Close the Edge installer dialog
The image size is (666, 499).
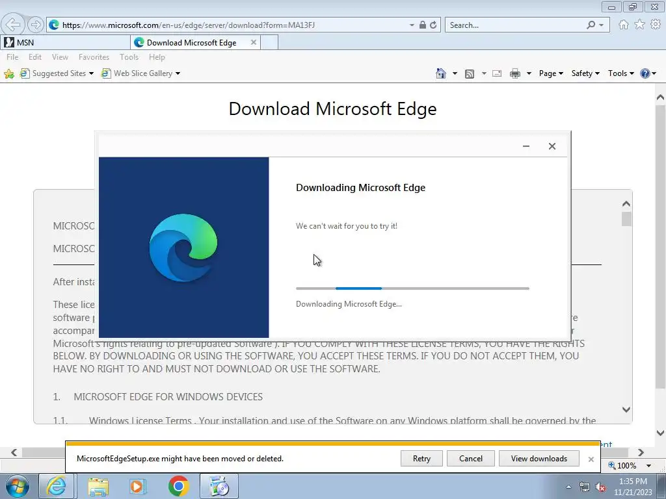click(x=552, y=146)
